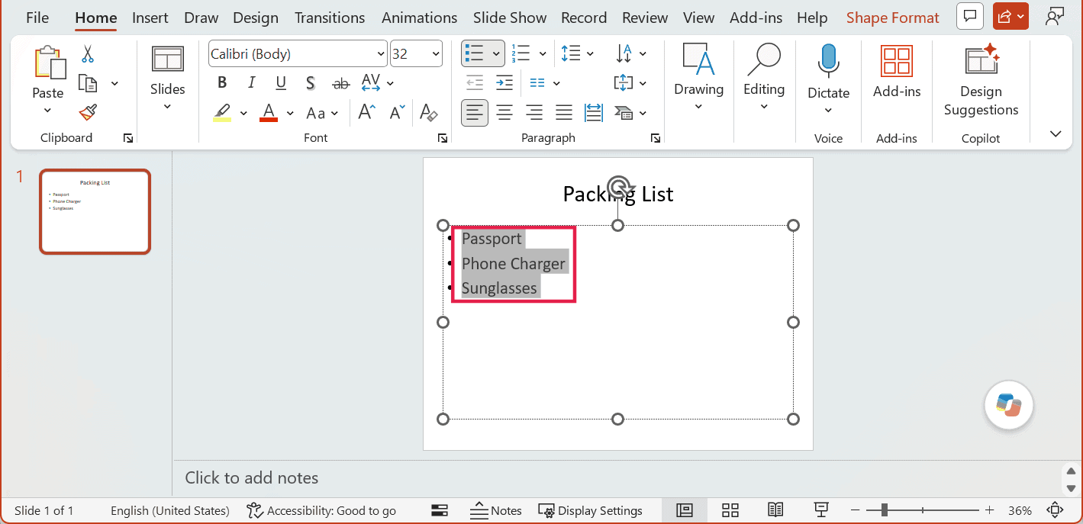Toggle Bold formatting

point(222,83)
